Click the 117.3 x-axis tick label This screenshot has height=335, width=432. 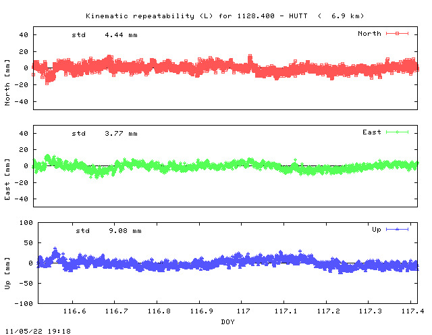point(371,311)
